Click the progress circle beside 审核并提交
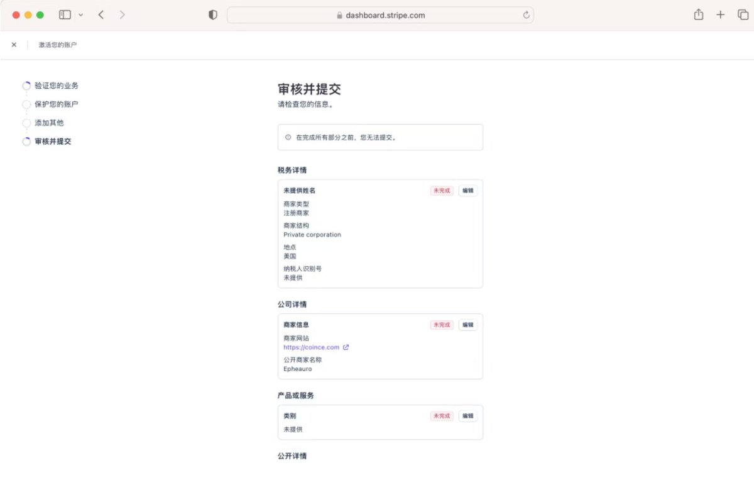The image size is (754, 492). click(26, 142)
